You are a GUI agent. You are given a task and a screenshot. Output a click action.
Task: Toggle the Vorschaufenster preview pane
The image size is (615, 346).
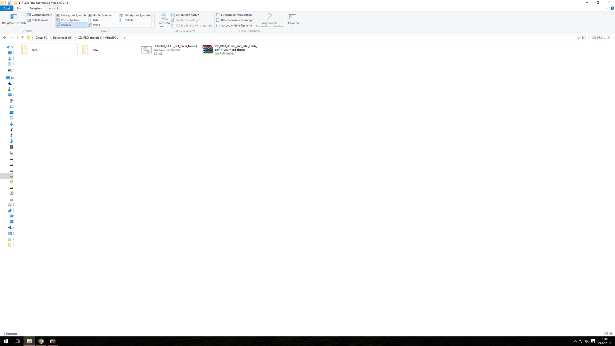pos(39,15)
